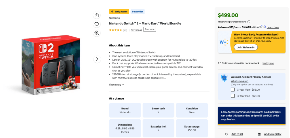Click the Data storage 256 GB tile
The height and width of the screenshot is (138, 290).
[x=192, y=128]
